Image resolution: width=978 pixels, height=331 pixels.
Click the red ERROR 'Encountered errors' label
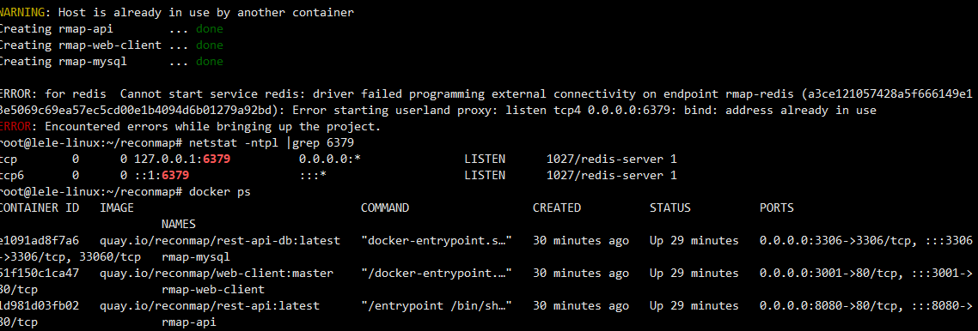tap(17, 127)
